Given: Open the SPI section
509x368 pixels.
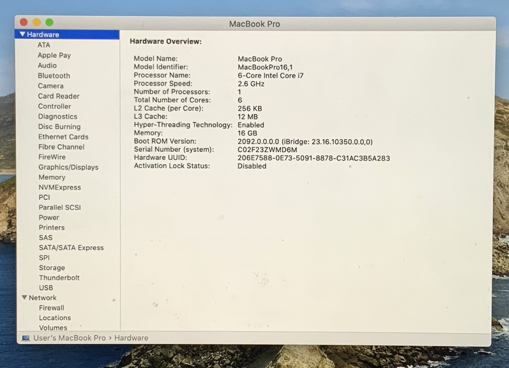Looking at the screenshot, I should [x=44, y=258].
